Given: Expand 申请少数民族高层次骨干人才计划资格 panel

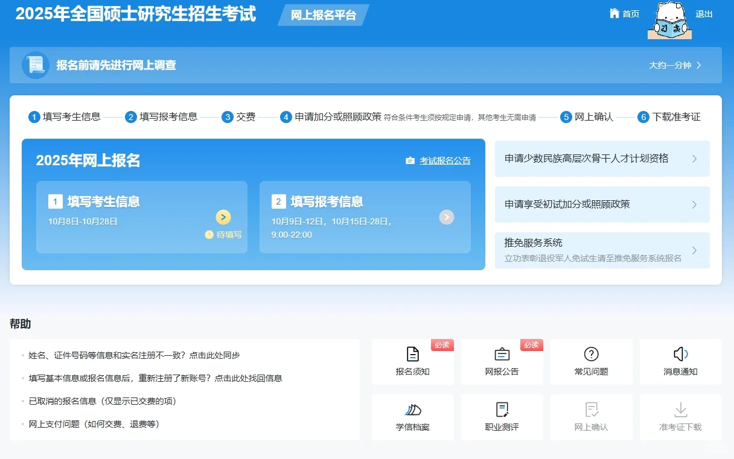Looking at the screenshot, I should [602, 159].
